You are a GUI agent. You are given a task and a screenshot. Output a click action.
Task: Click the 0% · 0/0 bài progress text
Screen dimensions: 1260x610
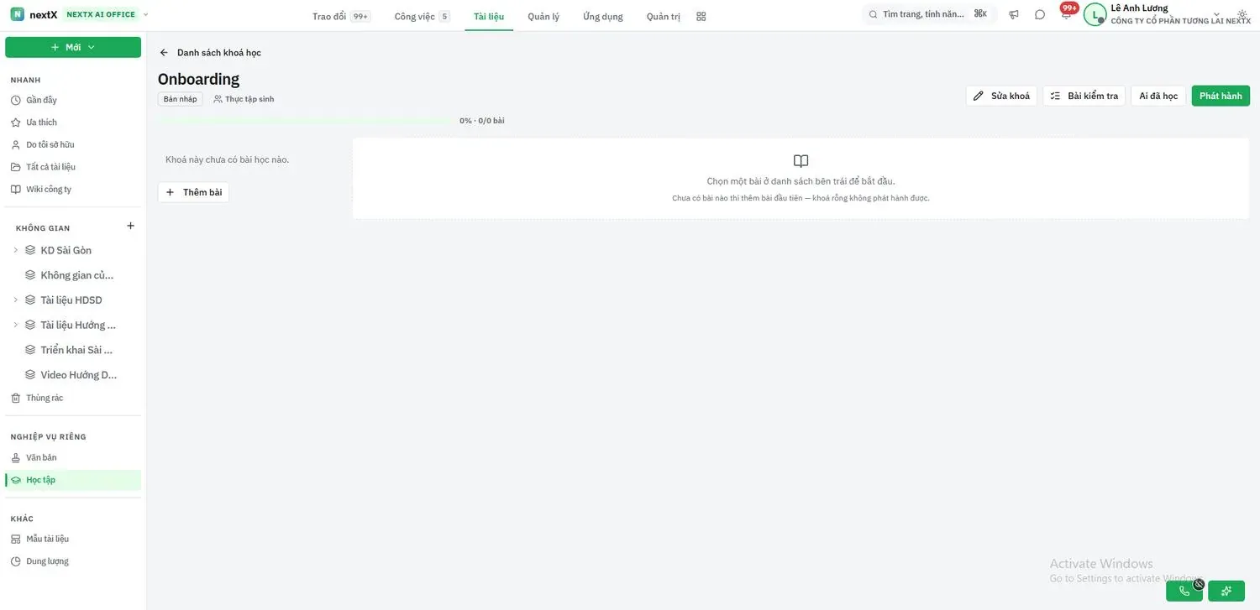(482, 121)
